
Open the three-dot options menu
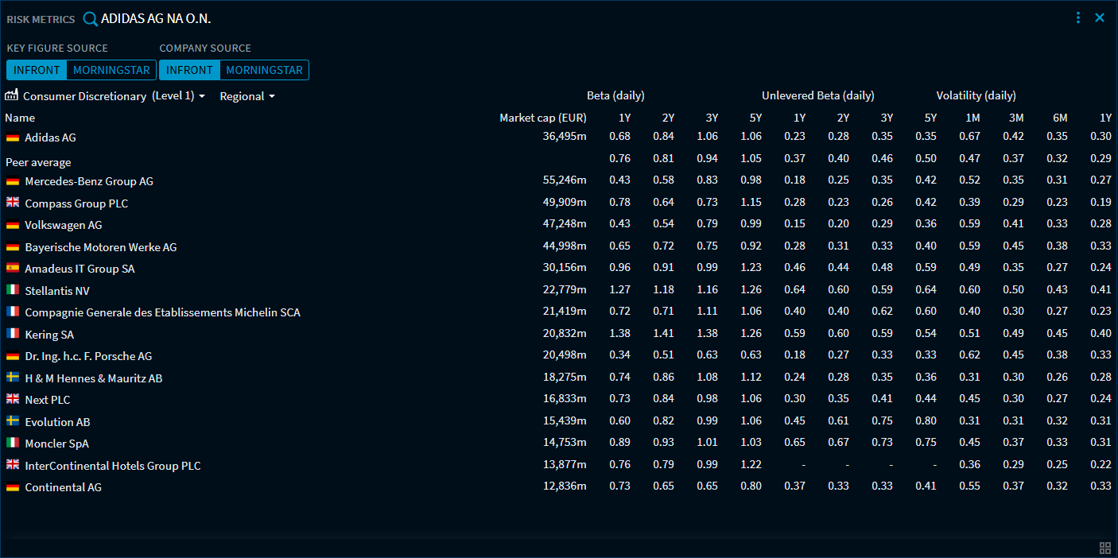pos(1078,17)
